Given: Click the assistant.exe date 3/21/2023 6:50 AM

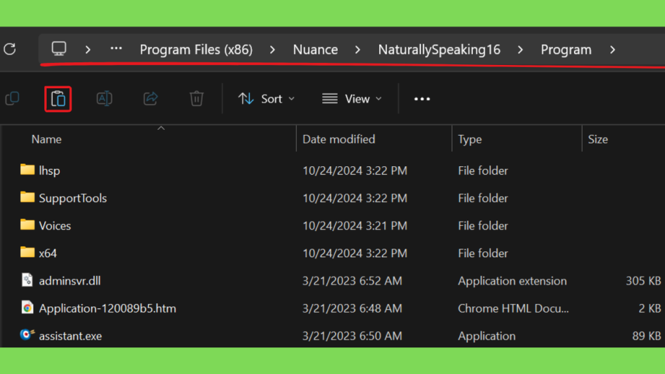Looking at the screenshot, I should [353, 336].
